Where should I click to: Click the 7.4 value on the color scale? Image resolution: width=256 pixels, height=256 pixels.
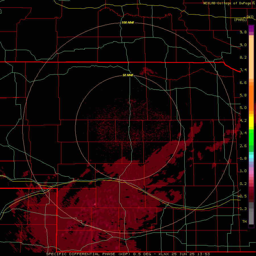[x=243, y=70]
